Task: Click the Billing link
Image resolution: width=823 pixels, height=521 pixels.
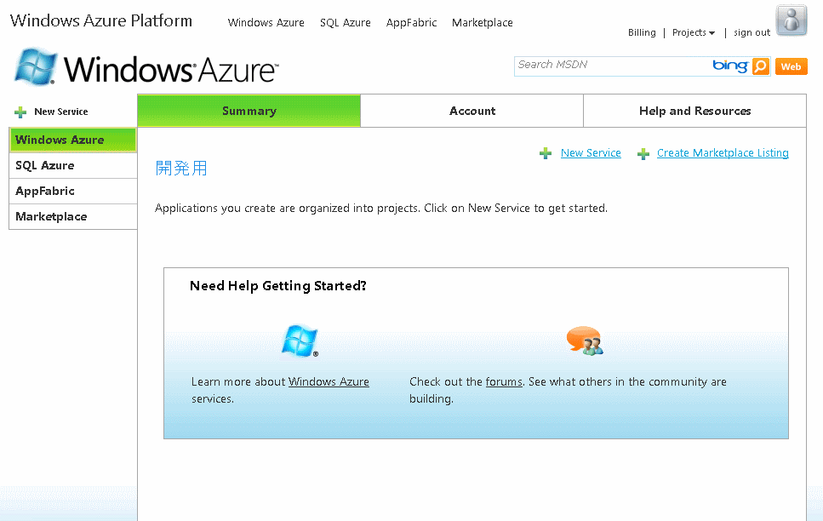Action: point(642,32)
